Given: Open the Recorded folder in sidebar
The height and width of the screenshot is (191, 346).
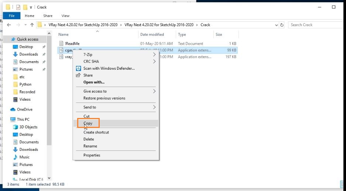Looking at the screenshot, I should [x=27, y=92].
